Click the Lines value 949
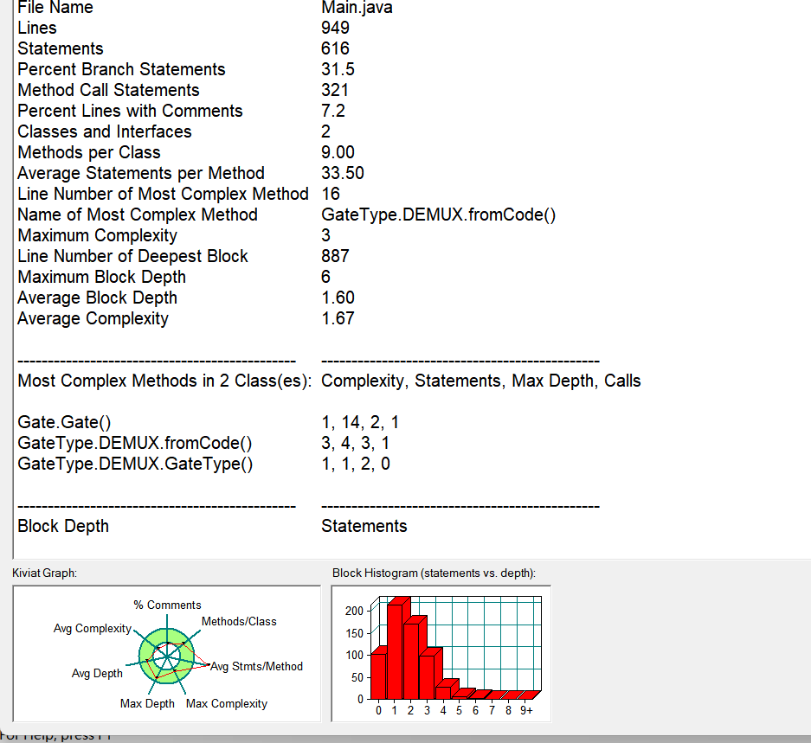Screen dimensions: 811x743 pos(335,28)
